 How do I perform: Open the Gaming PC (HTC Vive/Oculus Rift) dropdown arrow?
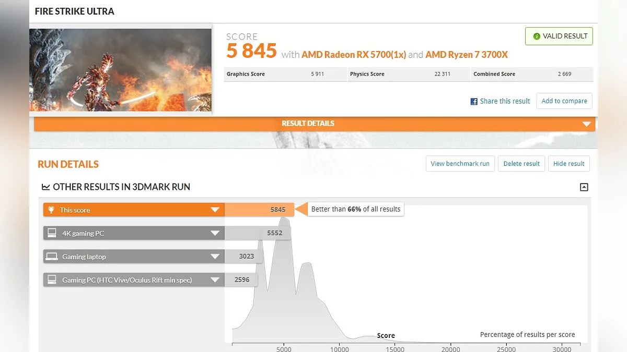215,280
